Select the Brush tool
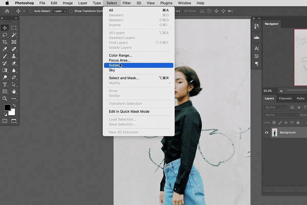 [5, 56]
